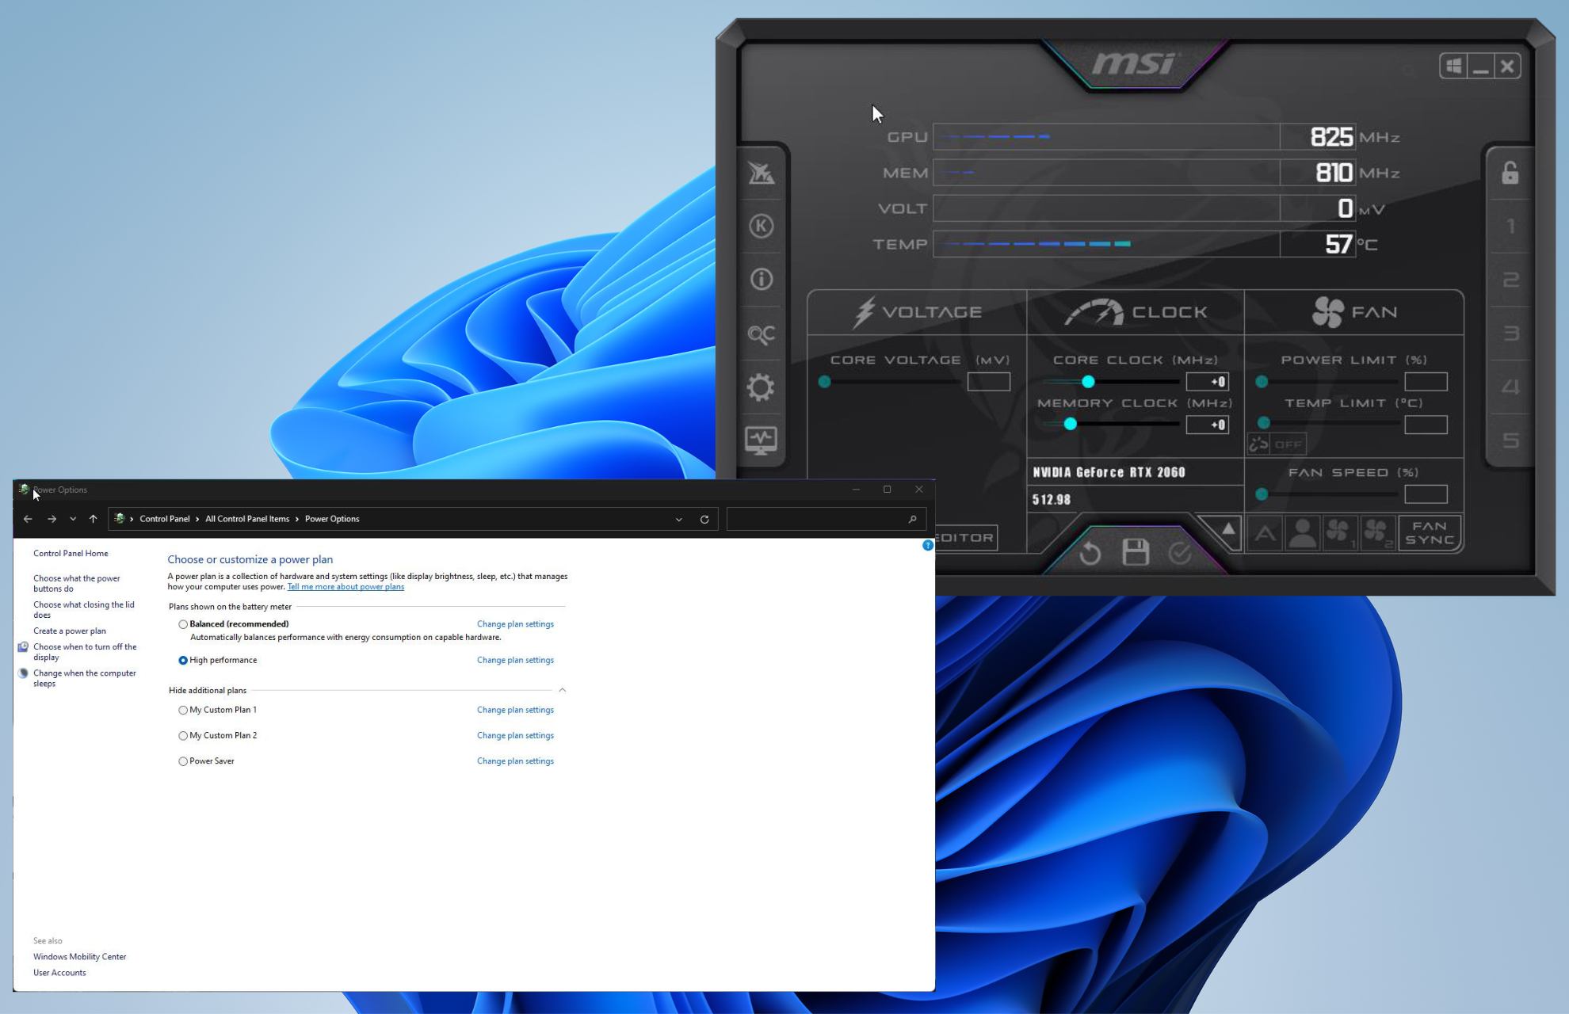Open breadcrumb chevron after All Control Panel Items
Image resolution: width=1569 pixels, height=1014 pixels.
click(x=297, y=519)
